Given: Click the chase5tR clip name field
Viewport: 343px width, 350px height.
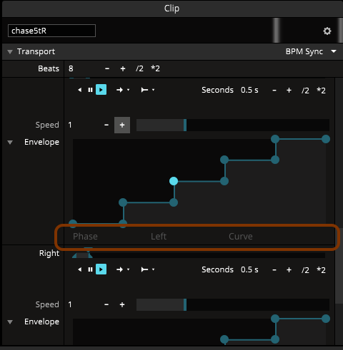Looking at the screenshot, I should [51, 31].
